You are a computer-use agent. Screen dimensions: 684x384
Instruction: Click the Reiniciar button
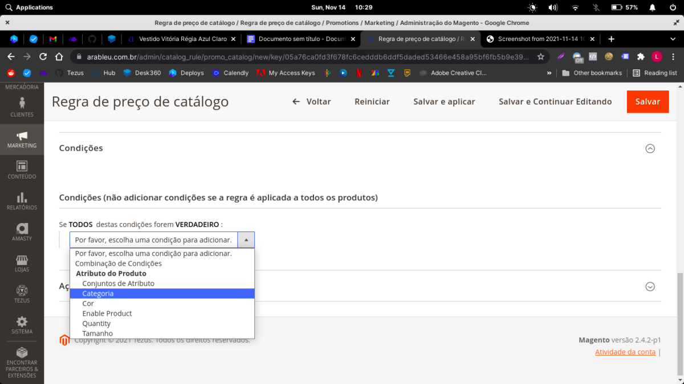point(372,101)
